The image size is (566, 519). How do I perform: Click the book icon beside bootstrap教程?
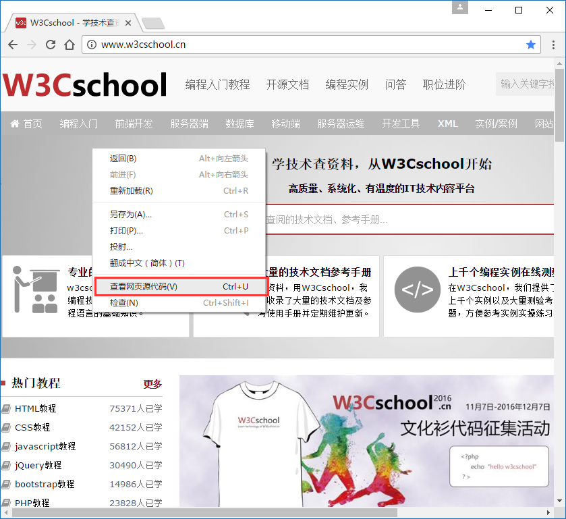pos(6,484)
